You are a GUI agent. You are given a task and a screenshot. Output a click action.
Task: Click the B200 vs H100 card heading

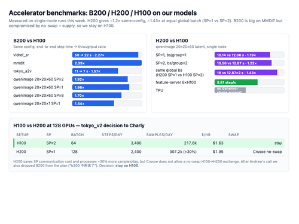(29, 41)
